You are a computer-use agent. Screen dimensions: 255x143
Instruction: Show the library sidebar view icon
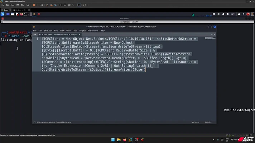pyautogui.click(x=61, y=5)
